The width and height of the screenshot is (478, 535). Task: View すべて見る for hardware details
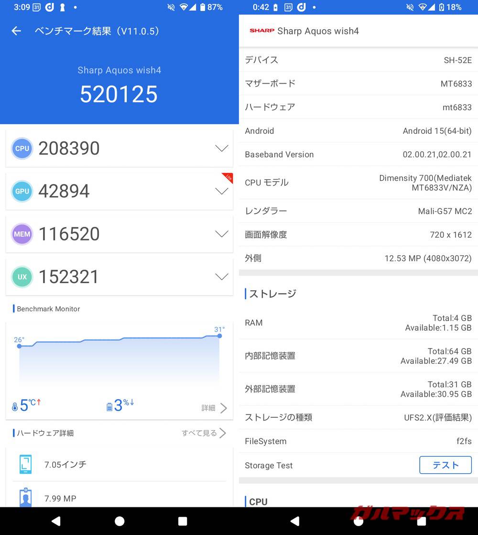tap(200, 433)
